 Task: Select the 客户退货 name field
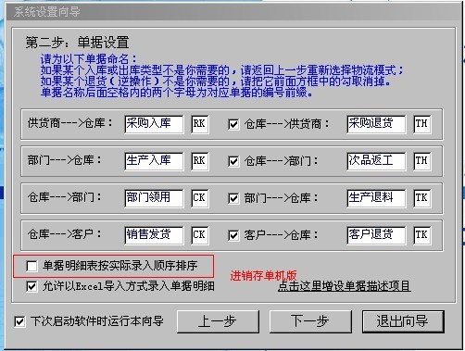376,235
